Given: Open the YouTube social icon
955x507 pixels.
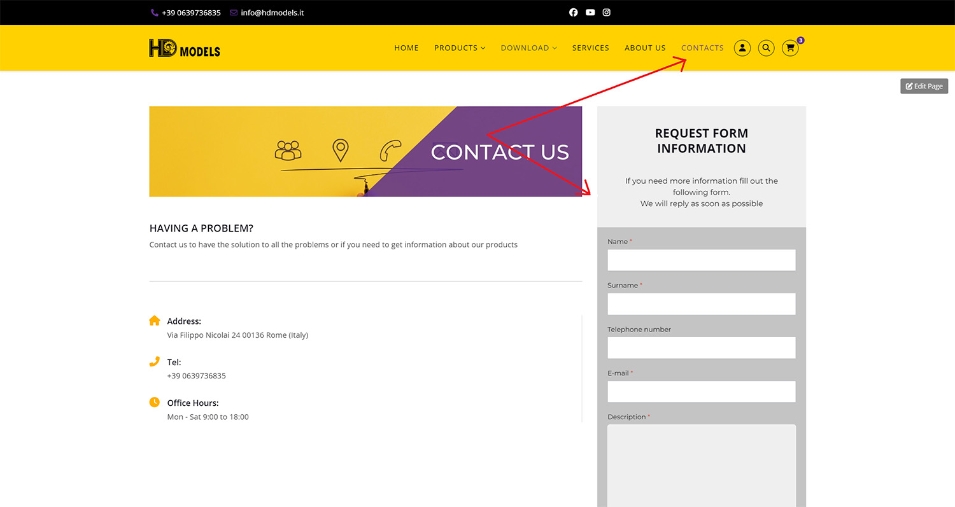Looking at the screenshot, I should point(590,12).
